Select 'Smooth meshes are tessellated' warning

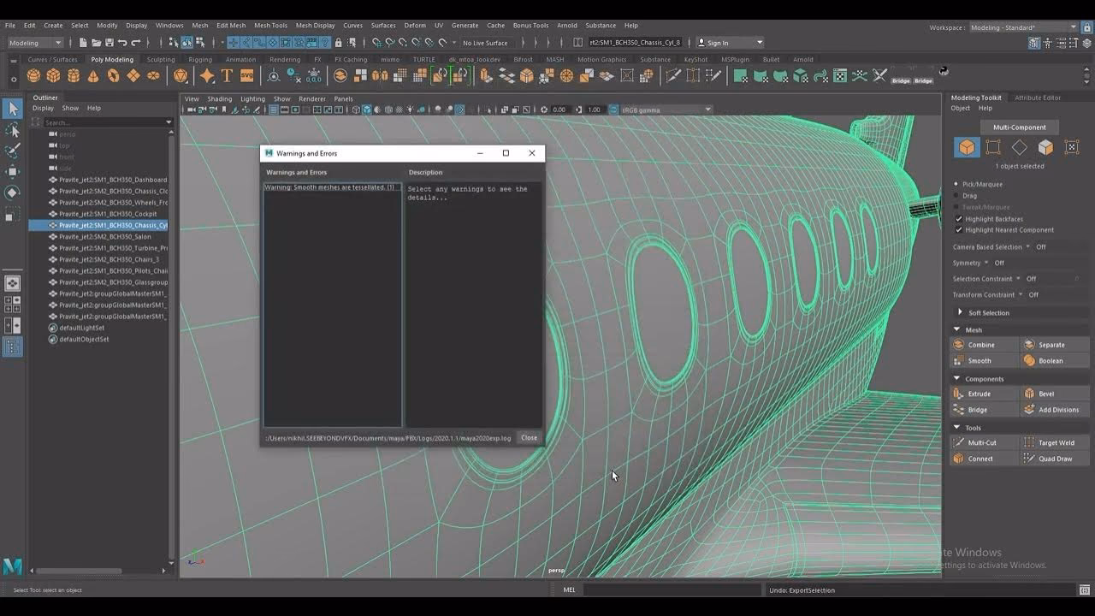click(x=331, y=187)
